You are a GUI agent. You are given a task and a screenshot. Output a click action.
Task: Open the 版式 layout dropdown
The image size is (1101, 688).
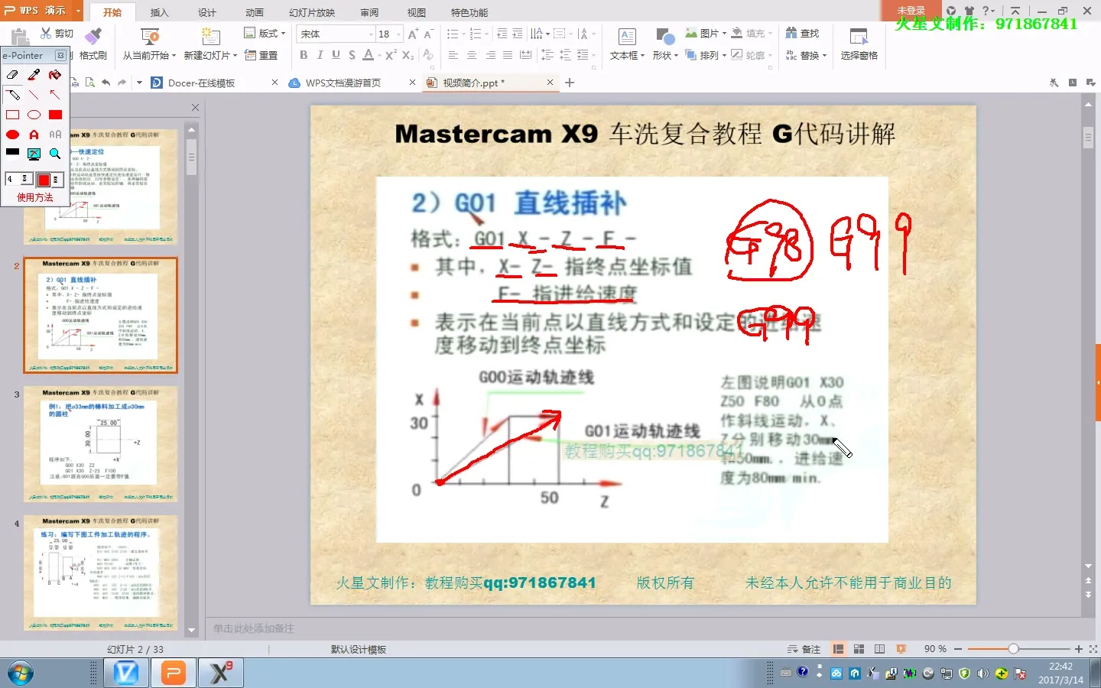267,34
